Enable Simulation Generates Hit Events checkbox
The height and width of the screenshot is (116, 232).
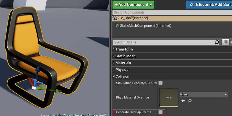(161, 83)
